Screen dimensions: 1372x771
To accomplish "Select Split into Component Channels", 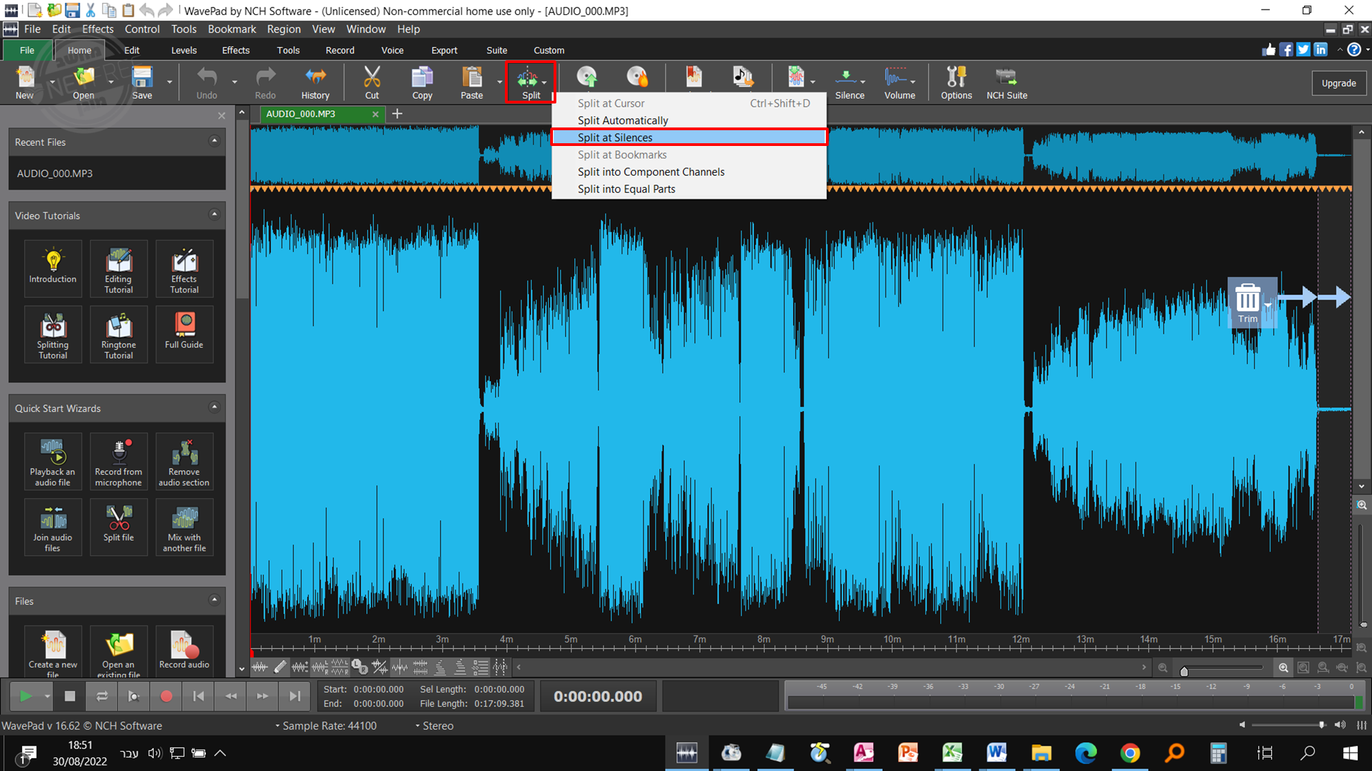I will [689, 172].
